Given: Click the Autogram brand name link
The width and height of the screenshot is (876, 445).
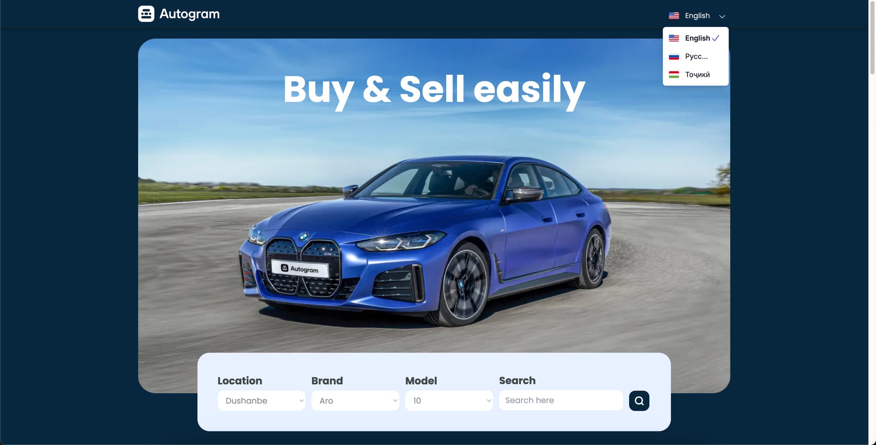Looking at the screenshot, I should tap(189, 14).
